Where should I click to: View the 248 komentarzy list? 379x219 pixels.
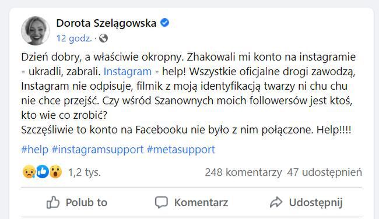pos(243,172)
